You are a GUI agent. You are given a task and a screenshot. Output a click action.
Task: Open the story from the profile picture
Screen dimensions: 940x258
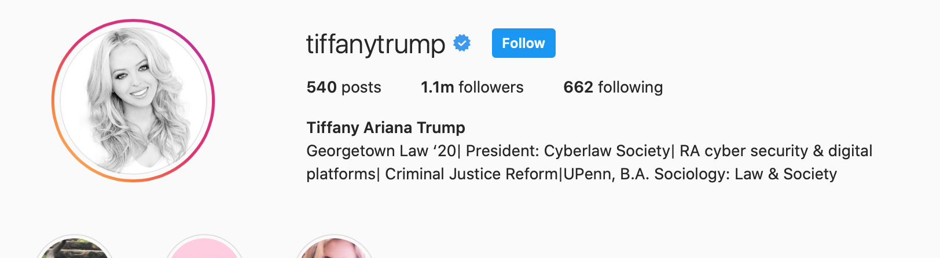point(133,101)
